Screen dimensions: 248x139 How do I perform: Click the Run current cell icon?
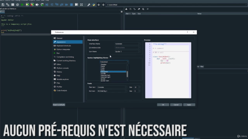click(27, 5)
